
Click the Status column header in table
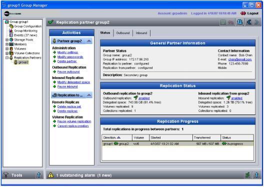click(237, 137)
